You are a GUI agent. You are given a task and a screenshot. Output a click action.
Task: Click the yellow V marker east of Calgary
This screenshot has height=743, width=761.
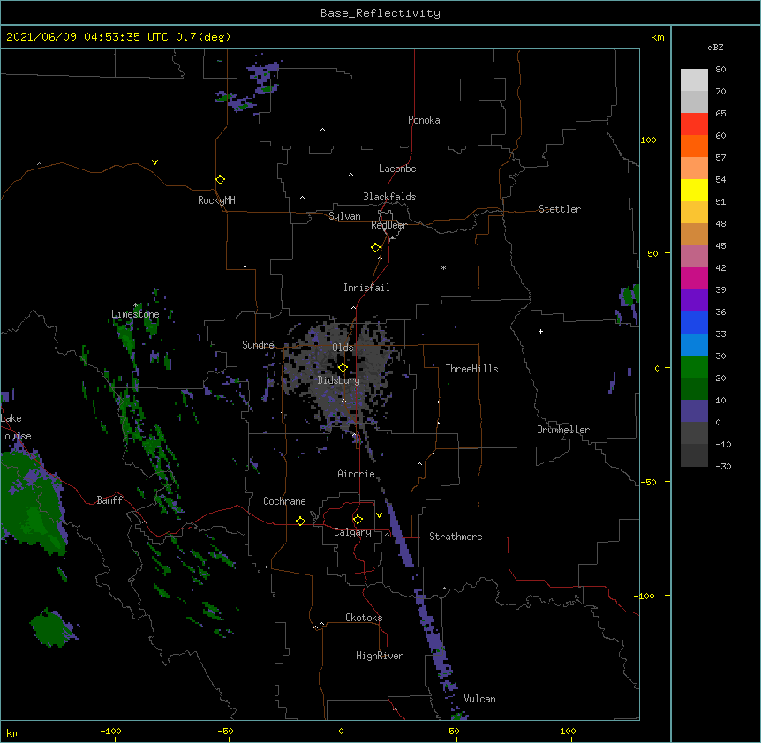[379, 515]
